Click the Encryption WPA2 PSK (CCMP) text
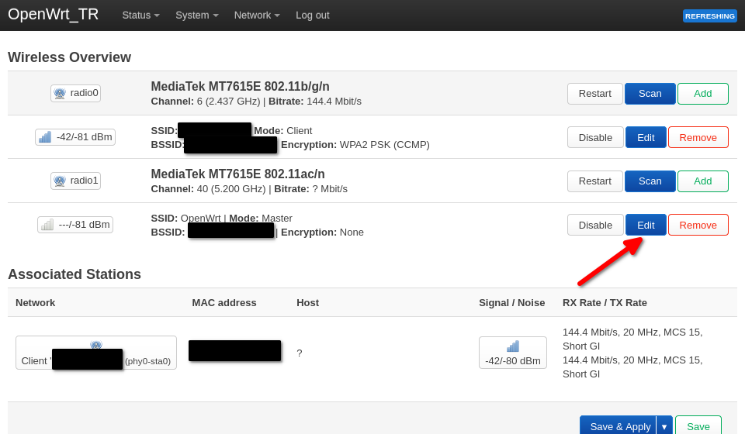Viewport: 745px width, 434px height. point(355,145)
